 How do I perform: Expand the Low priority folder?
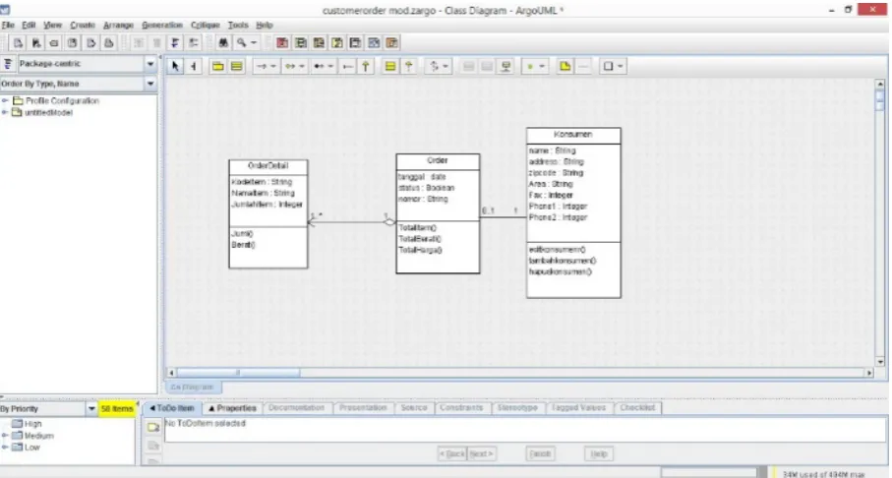coord(5,448)
